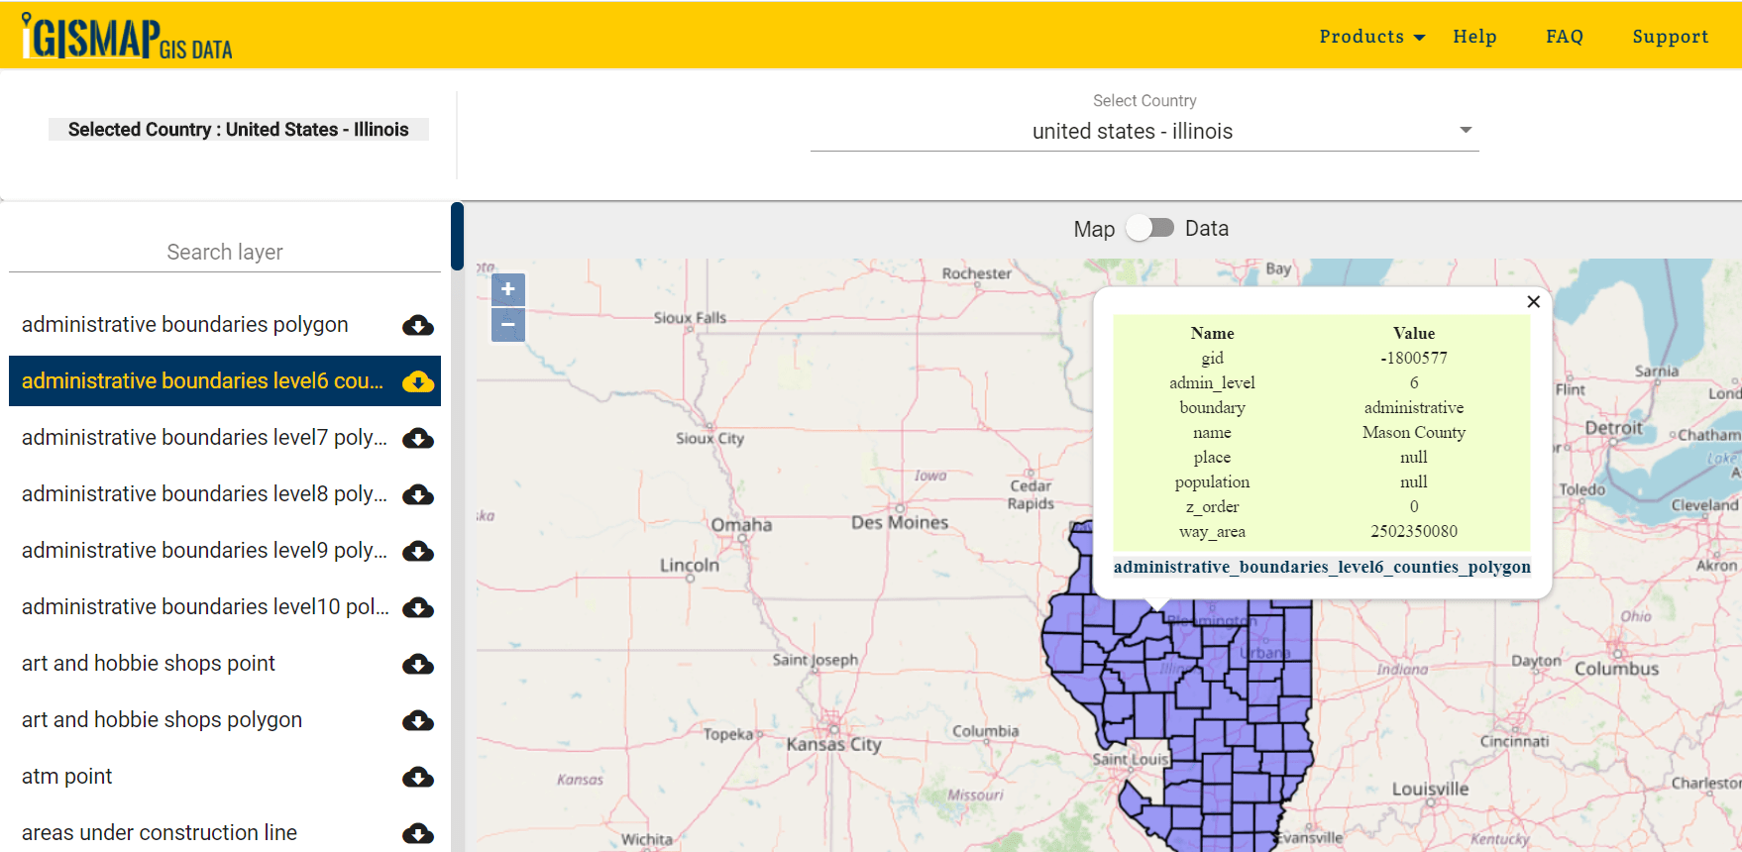Screen dimensions: 1742x852
Task: Click the boundary value administrative
Action: pos(1414,408)
